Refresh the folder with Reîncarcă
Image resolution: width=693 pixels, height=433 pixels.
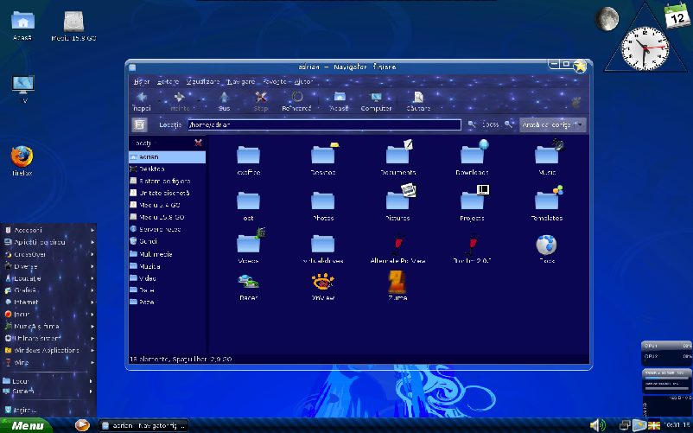click(296, 101)
